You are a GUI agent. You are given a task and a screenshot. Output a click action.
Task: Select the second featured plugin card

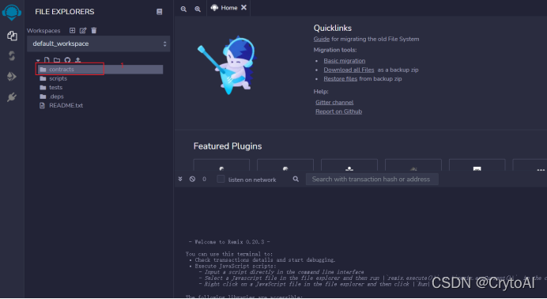(x=285, y=165)
